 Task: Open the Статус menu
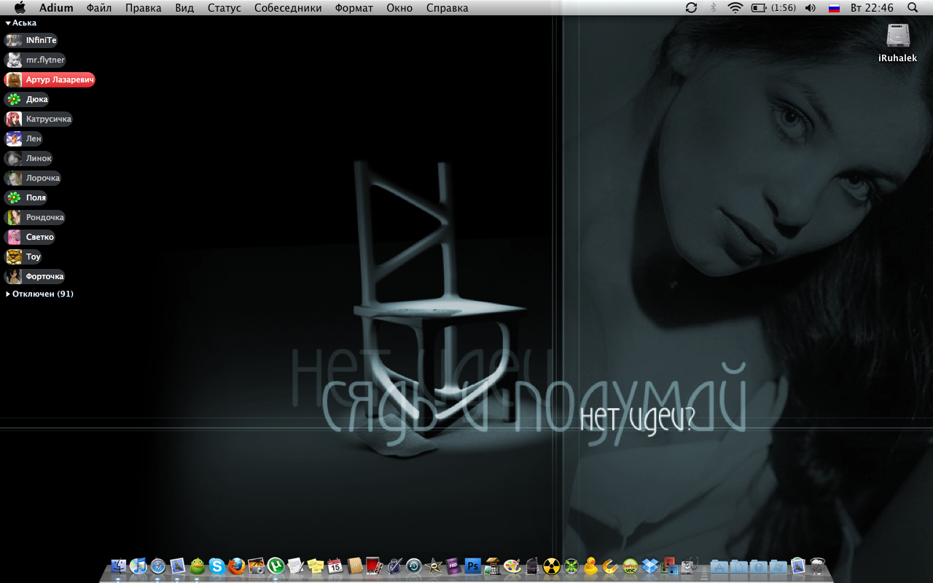click(x=224, y=8)
